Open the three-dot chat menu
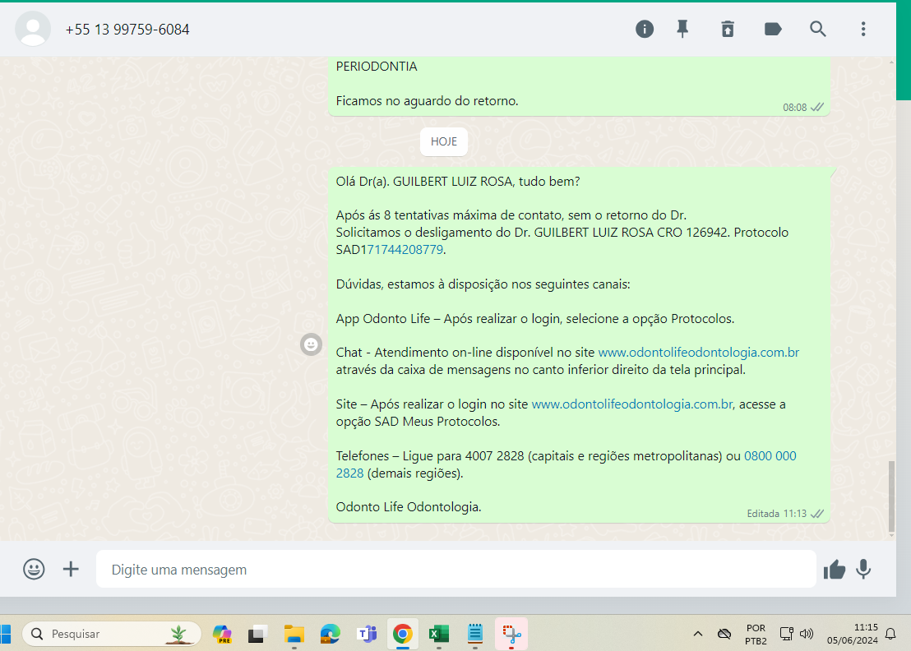This screenshot has width=911, height=651. (x=863, y=29)
